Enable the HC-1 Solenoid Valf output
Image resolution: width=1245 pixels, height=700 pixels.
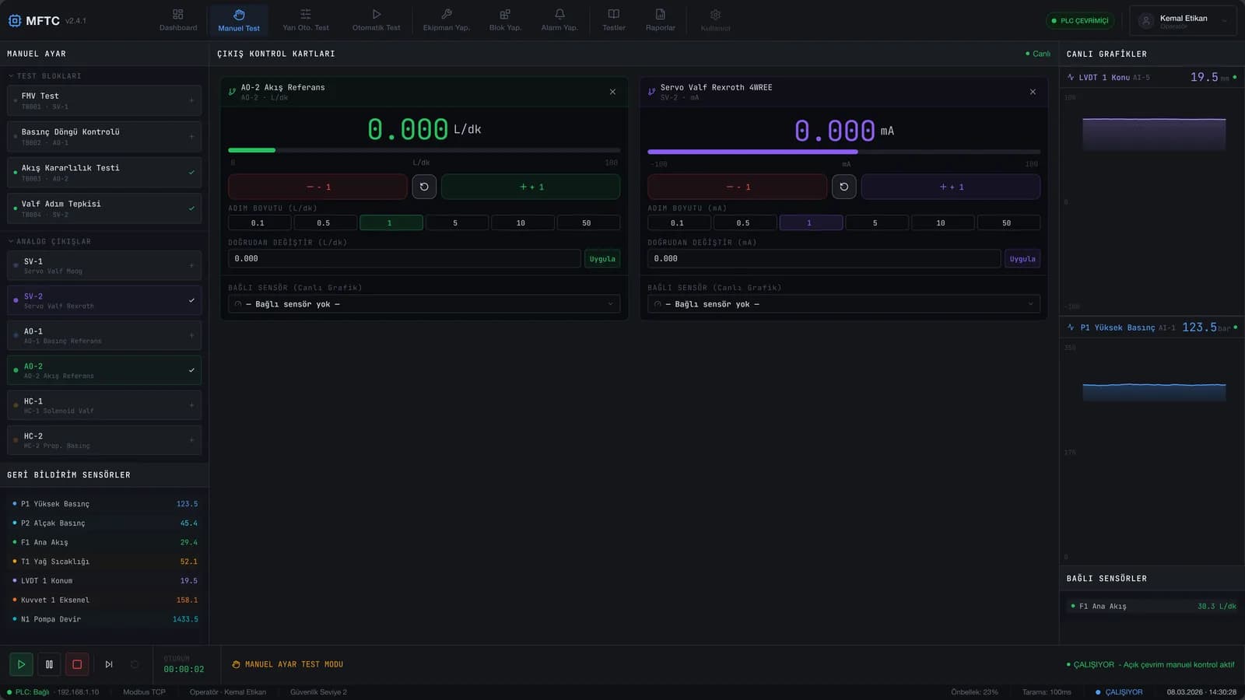pos(104,405)
